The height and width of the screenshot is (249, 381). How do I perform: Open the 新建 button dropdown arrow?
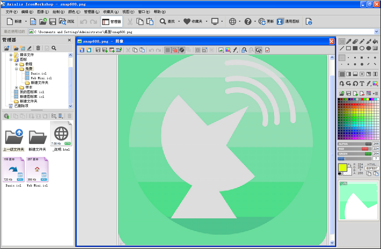point(26,21)
